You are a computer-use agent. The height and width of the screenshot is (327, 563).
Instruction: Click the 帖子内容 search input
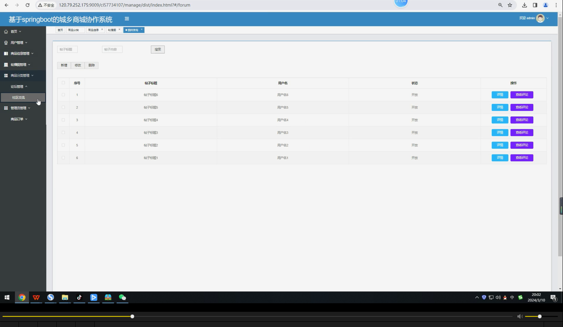tap(112, 49)
